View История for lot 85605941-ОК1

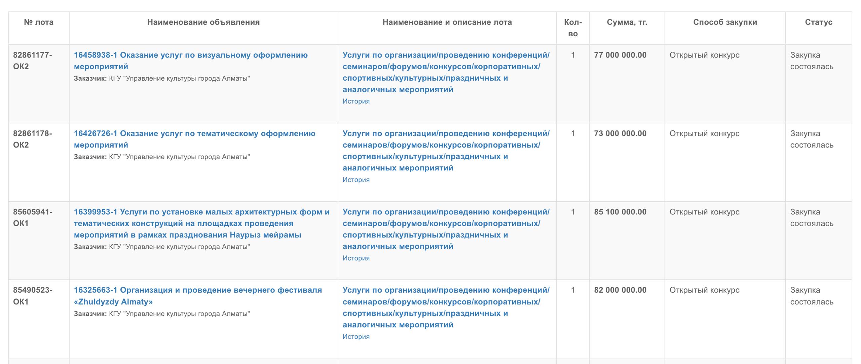pyautogui.click(x=356, y=258)
